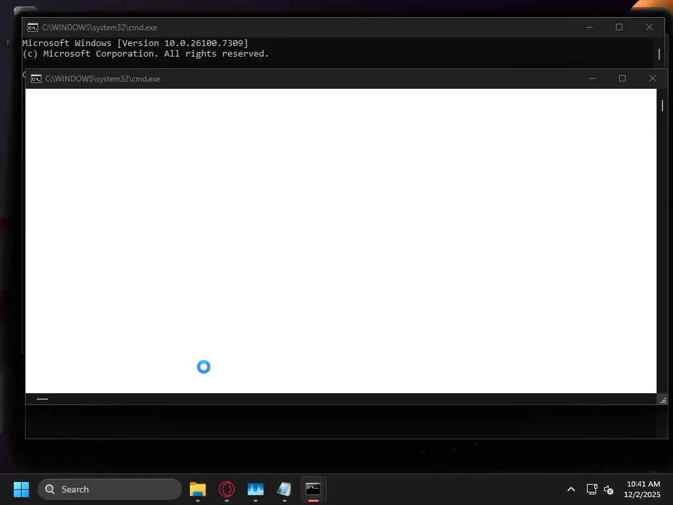Open the Windows Start menu

[21, 489]
